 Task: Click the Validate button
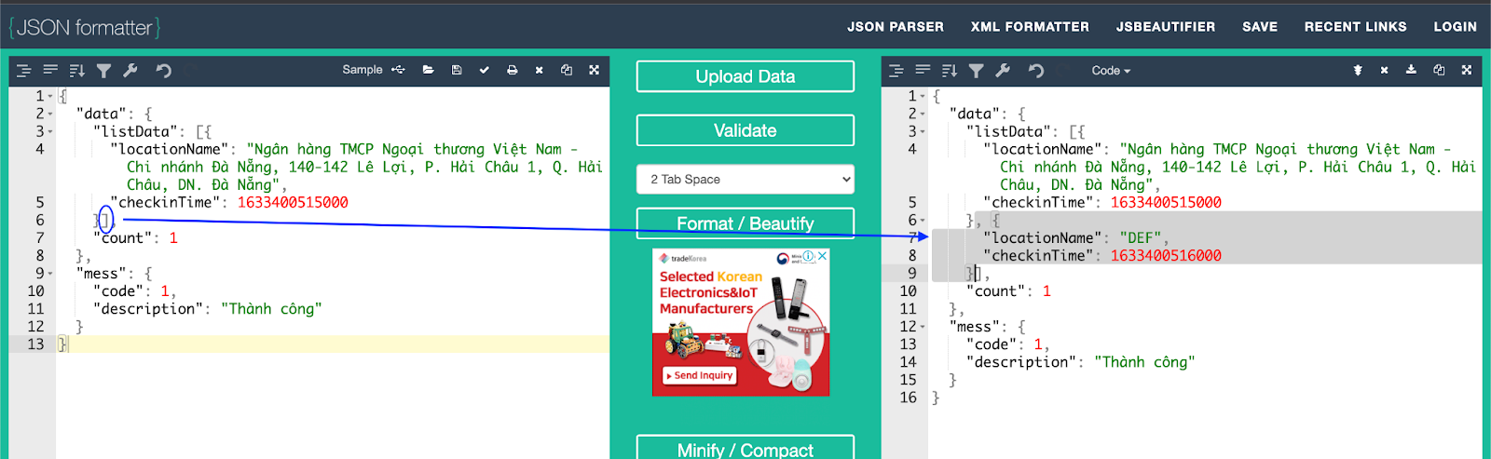click(x=745, y=130)
